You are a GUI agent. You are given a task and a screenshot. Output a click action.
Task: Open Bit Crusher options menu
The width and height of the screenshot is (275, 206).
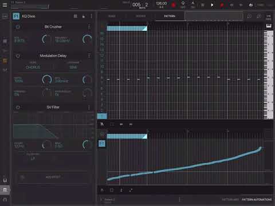point(89,27)
